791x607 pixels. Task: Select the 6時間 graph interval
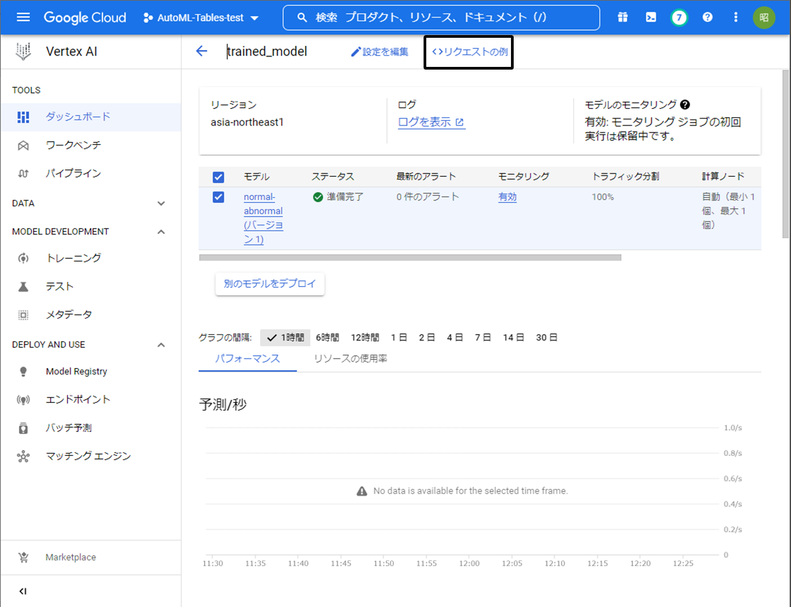click(x=328, y=337)
